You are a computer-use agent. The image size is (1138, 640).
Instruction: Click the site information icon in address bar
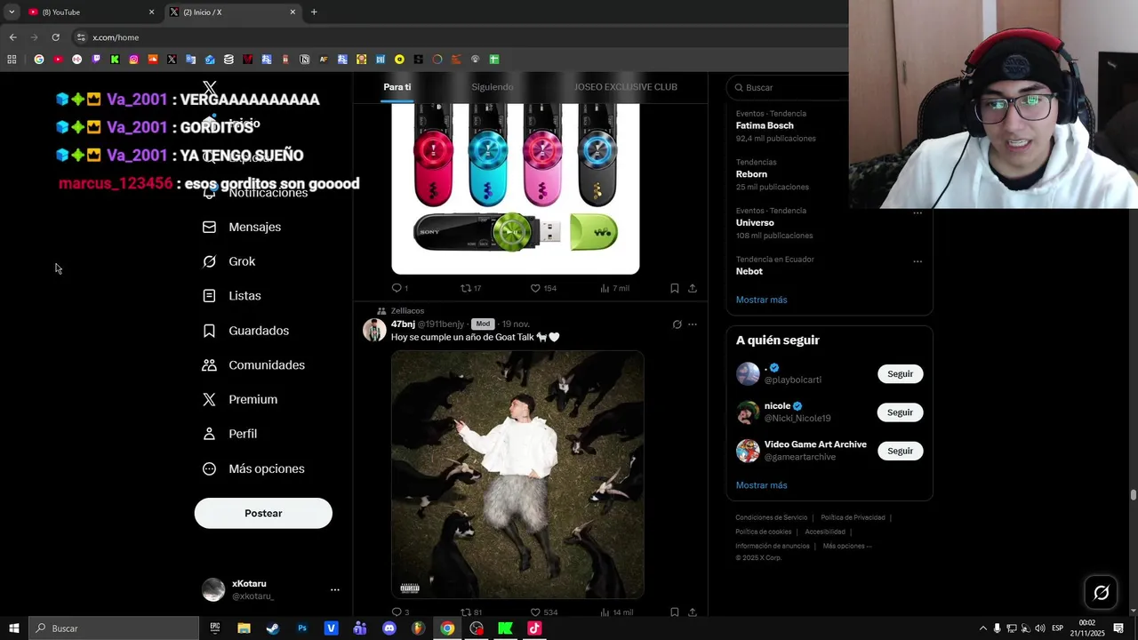(81, 37)
